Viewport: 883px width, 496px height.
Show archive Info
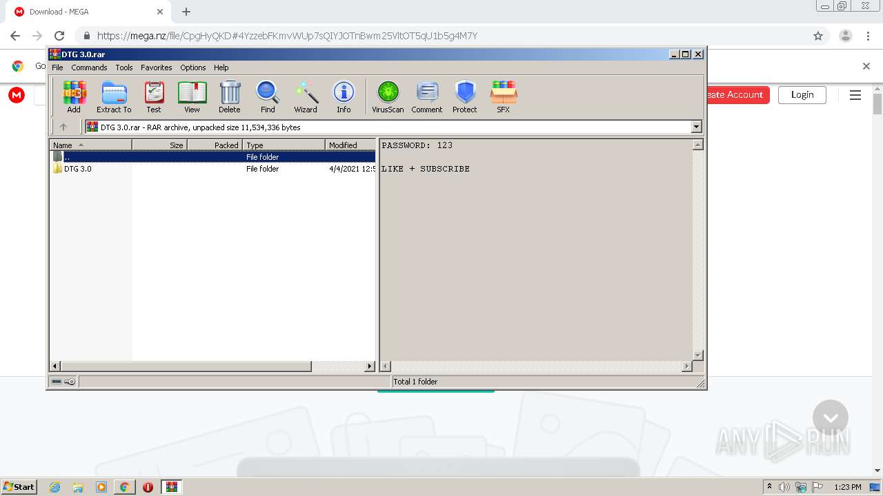tap(344, 97)
